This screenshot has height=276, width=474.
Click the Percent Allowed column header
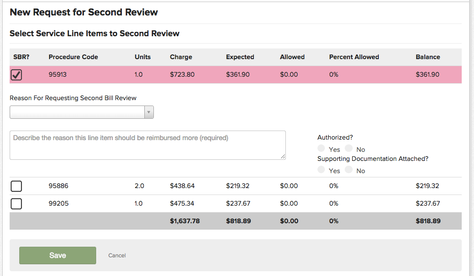[354, 57]
